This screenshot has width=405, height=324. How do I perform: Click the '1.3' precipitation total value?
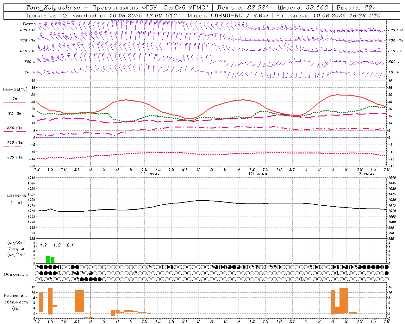pyautogui.click(x=57, y=245)
